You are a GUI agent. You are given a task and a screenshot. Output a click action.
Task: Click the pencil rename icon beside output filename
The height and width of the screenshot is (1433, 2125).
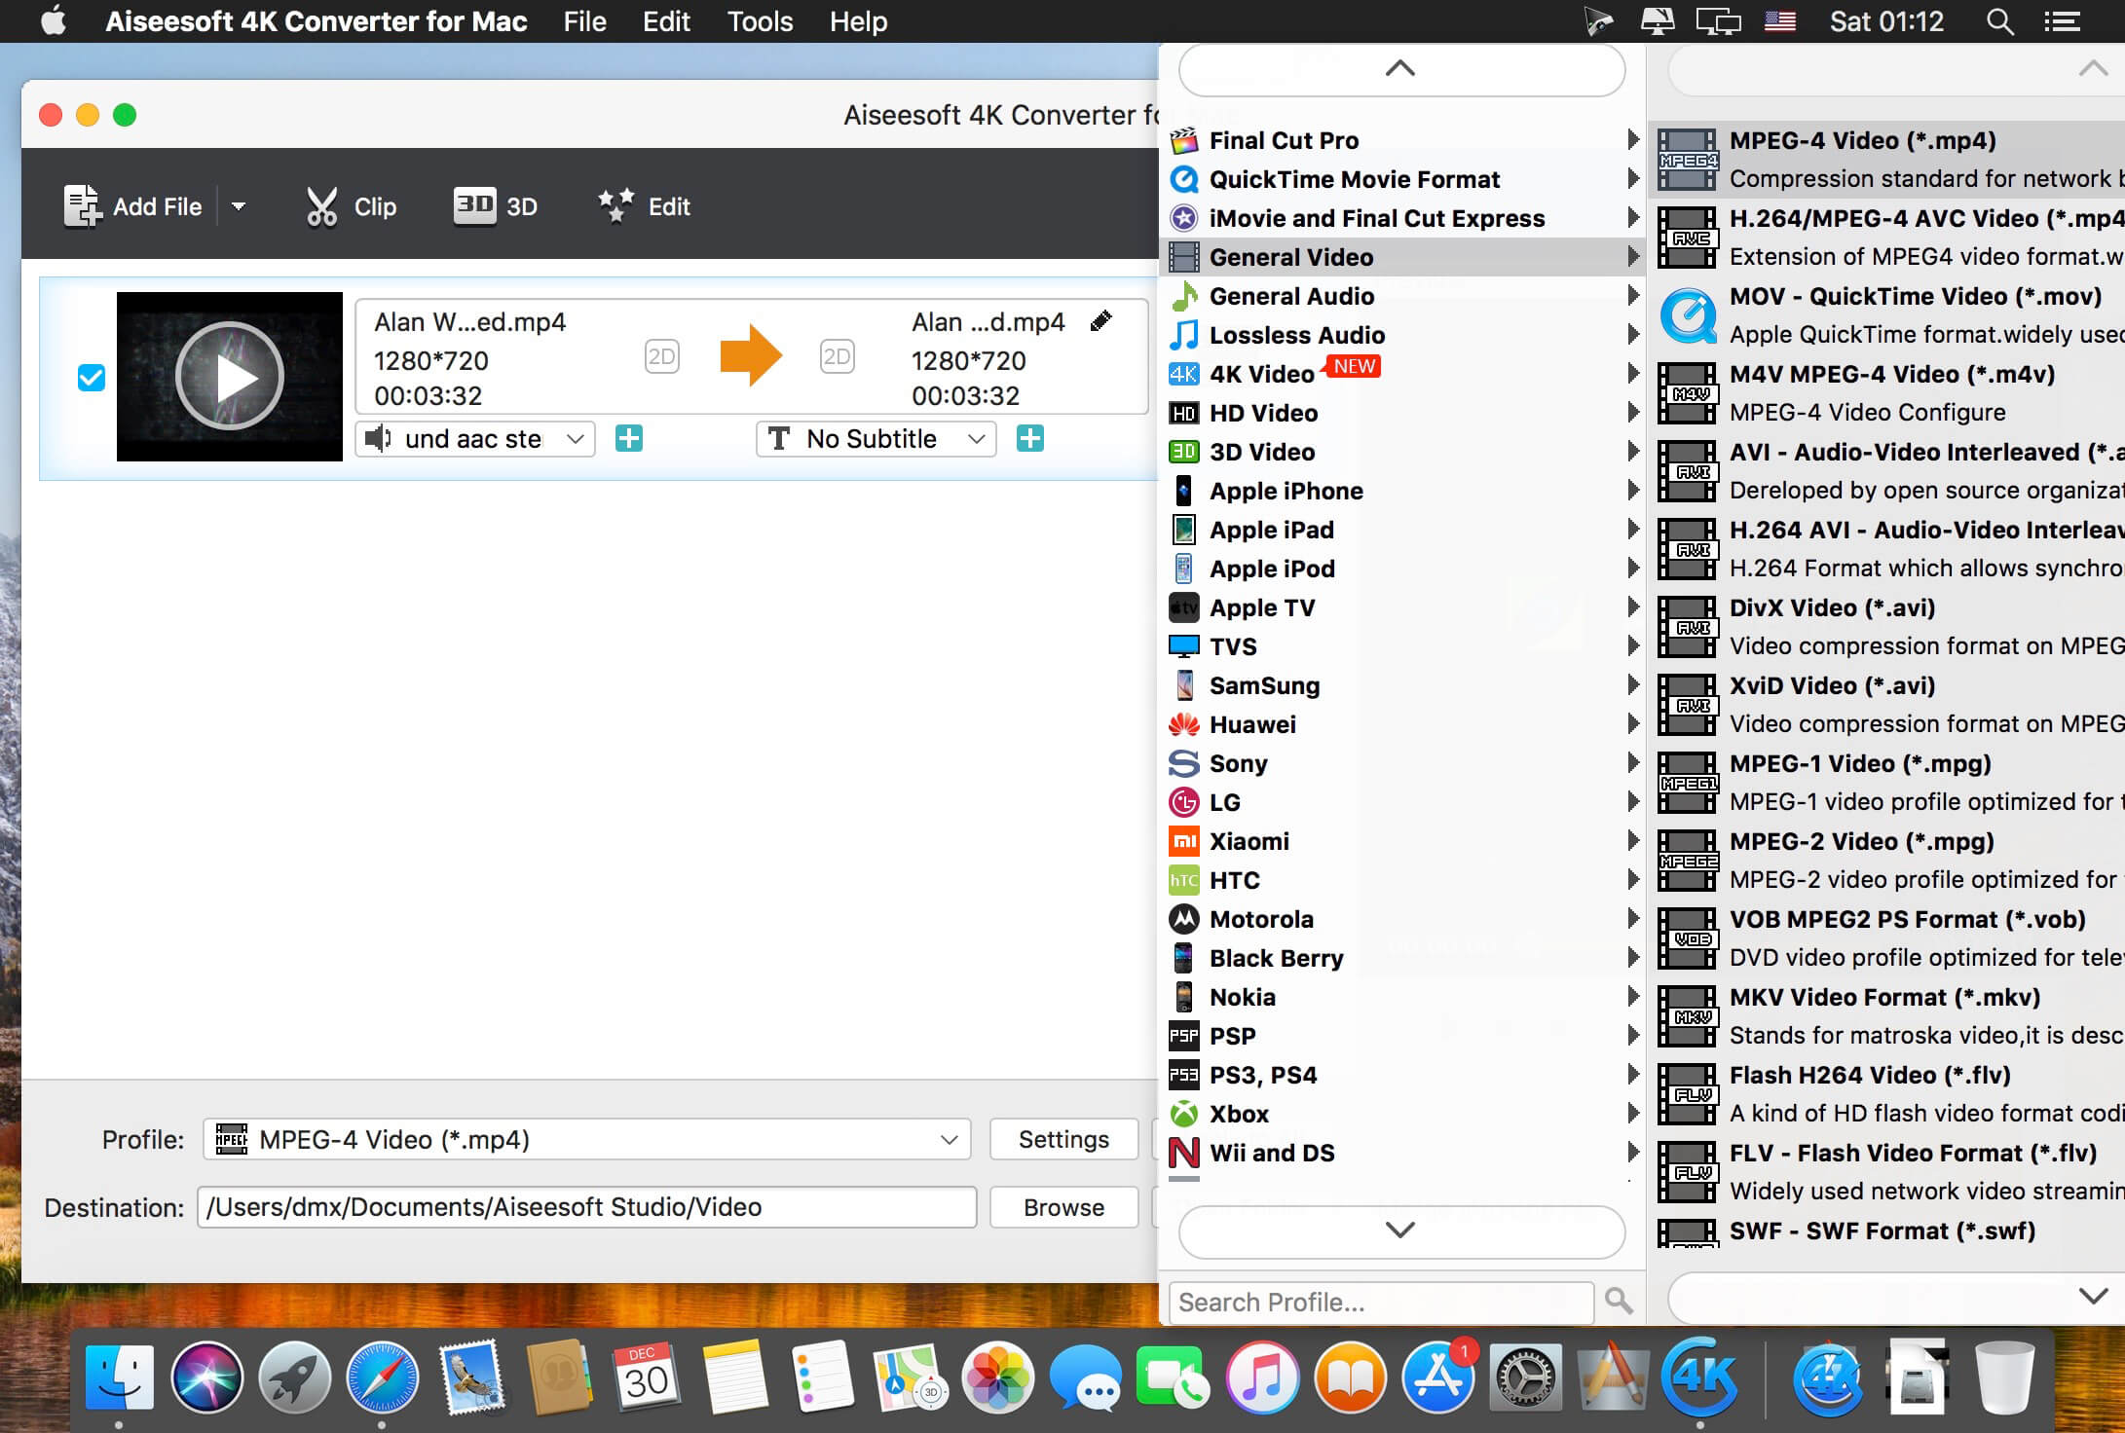[x=1100, y=321]
